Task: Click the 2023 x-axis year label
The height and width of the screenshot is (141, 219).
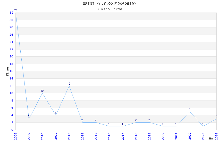Action: click(x=203, y=136)
